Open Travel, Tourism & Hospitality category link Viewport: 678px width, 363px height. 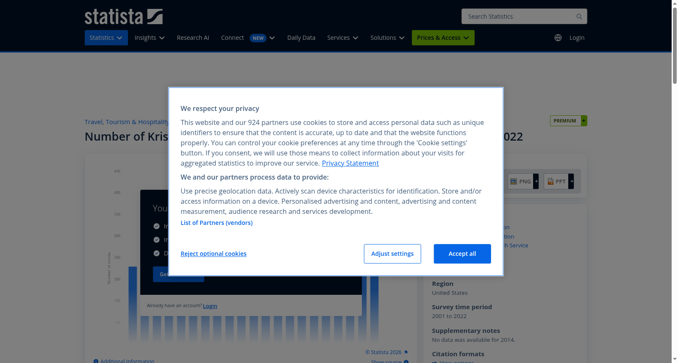[127, 122]
